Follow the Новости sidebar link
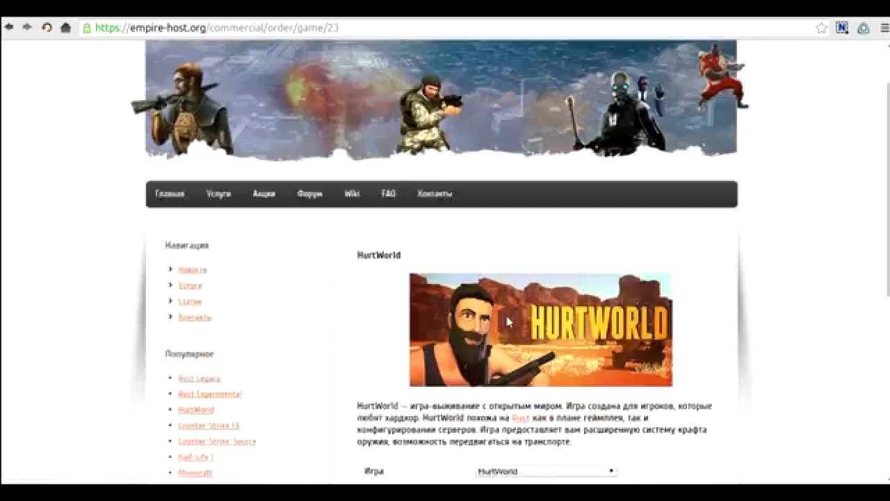This screenshot has height=501, width=890. tap(192, 269)
